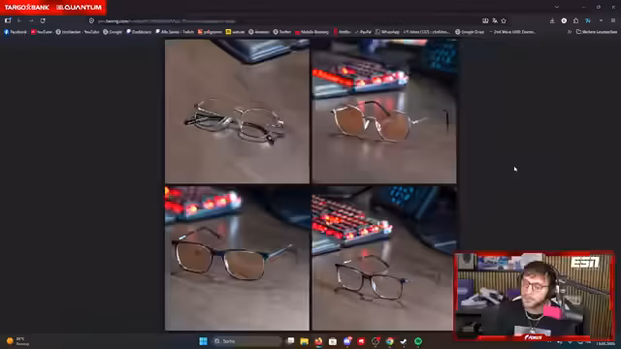Click the browser address bar
Image resolution: width=621 pixels, height=349 pixels.
click(285, 21)
